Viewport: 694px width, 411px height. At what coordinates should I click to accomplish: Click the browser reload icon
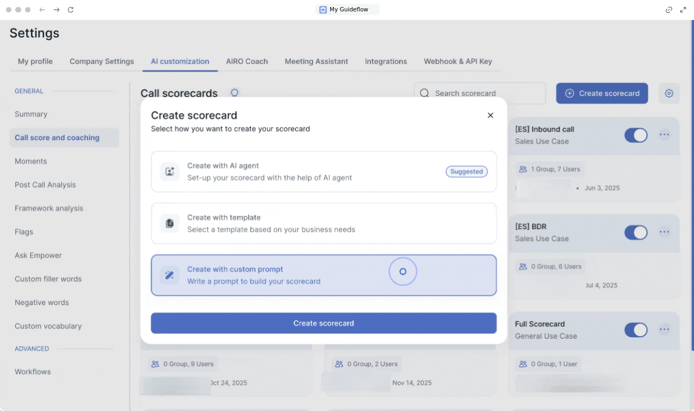(x=71, y=10)
